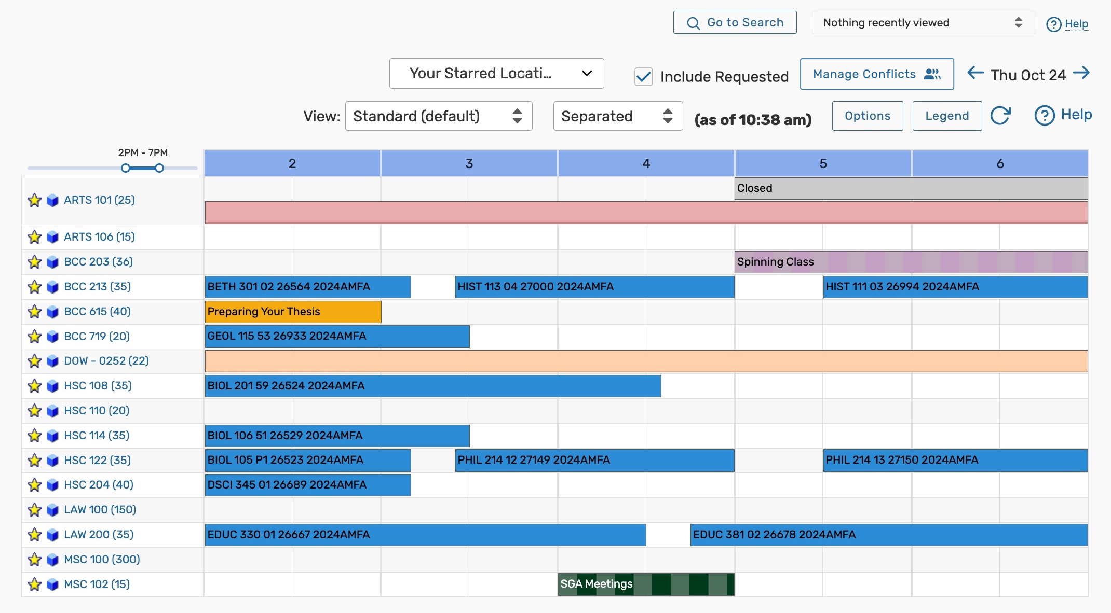
Task: Click the star icon beside DOW - 0252
Action: 34,361
